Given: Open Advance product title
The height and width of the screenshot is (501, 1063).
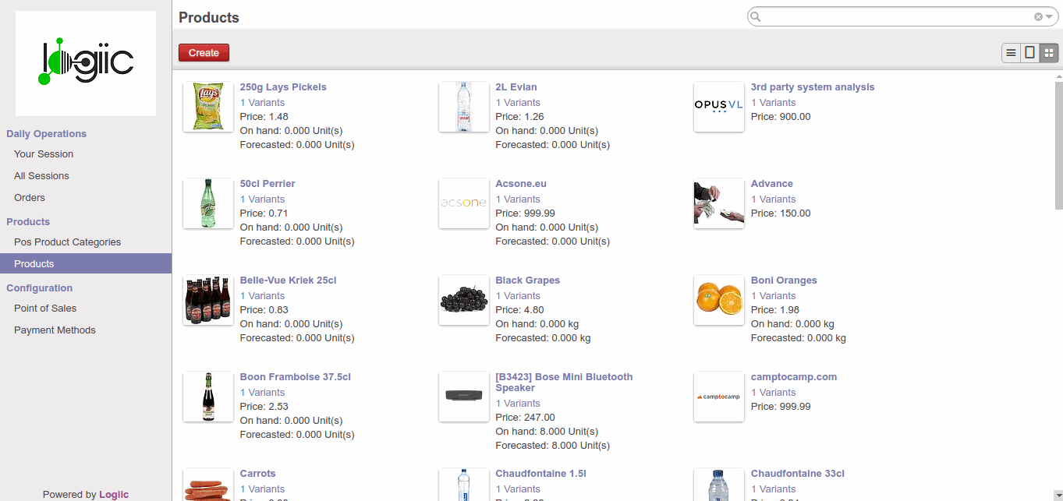Looking at the screenshot, I should click(x=772, y=184).
